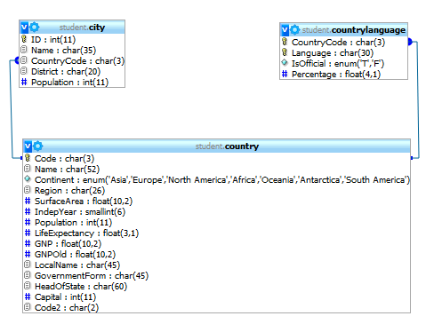
Task: Click text-type icon beside country Name
Action: click(28, 169)
